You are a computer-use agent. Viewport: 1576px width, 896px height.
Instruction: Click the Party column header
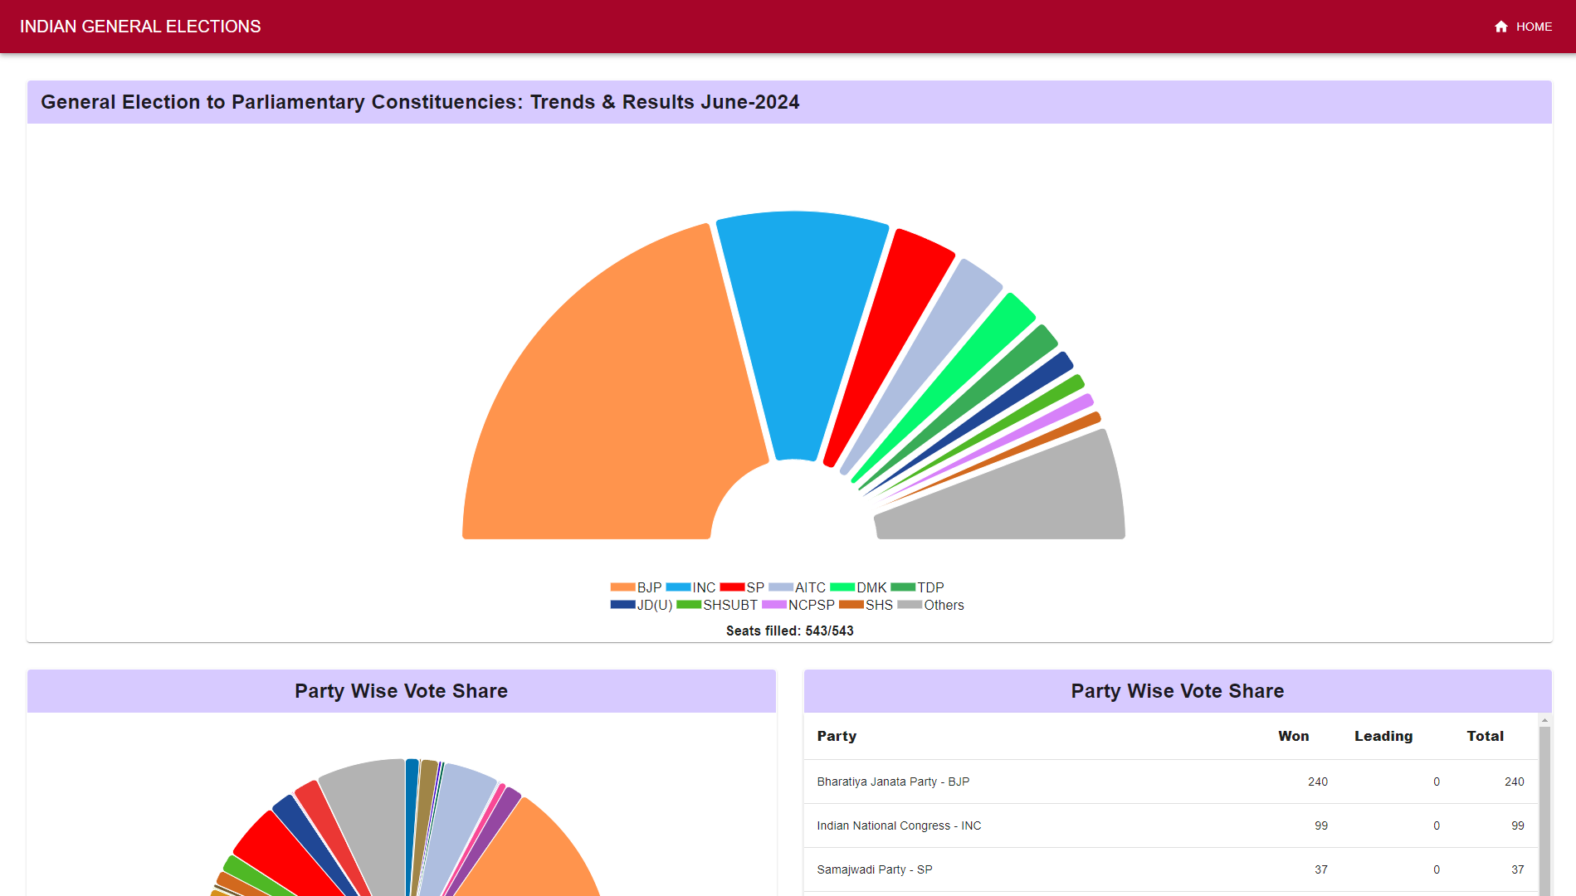coord(837,736)
